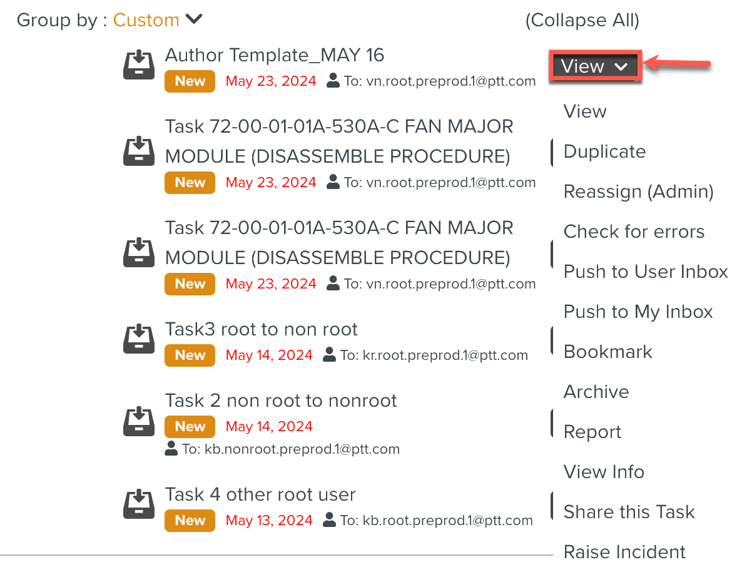Select Check for errors in menu

[634, 232]
